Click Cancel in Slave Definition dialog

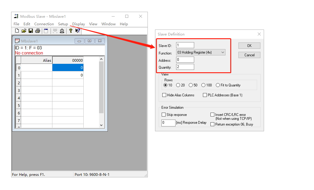(249, 55)
